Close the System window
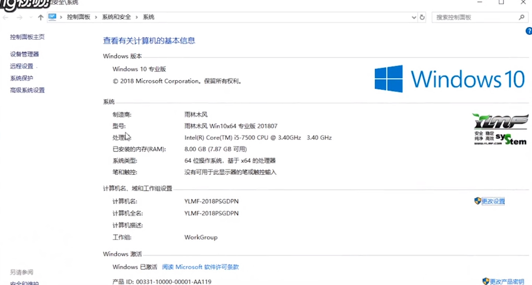Screen dimensions: 532x285 [x=523, y=2]
